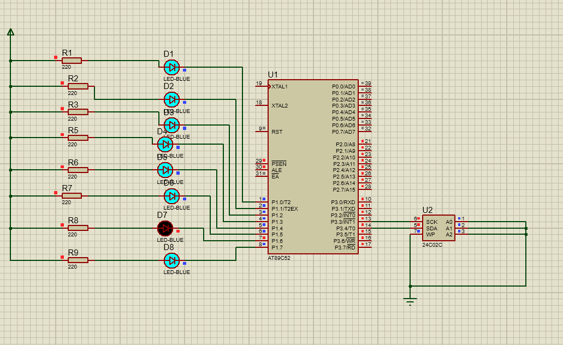Click the R9 reference label

click(73, 252)
